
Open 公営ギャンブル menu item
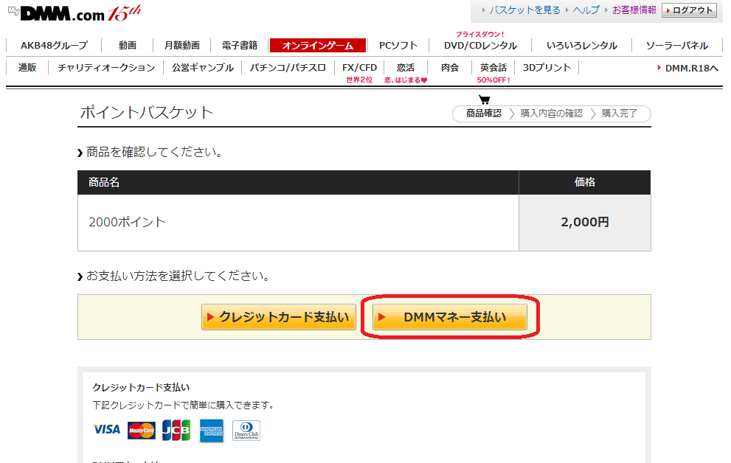(x=202, y=68)
